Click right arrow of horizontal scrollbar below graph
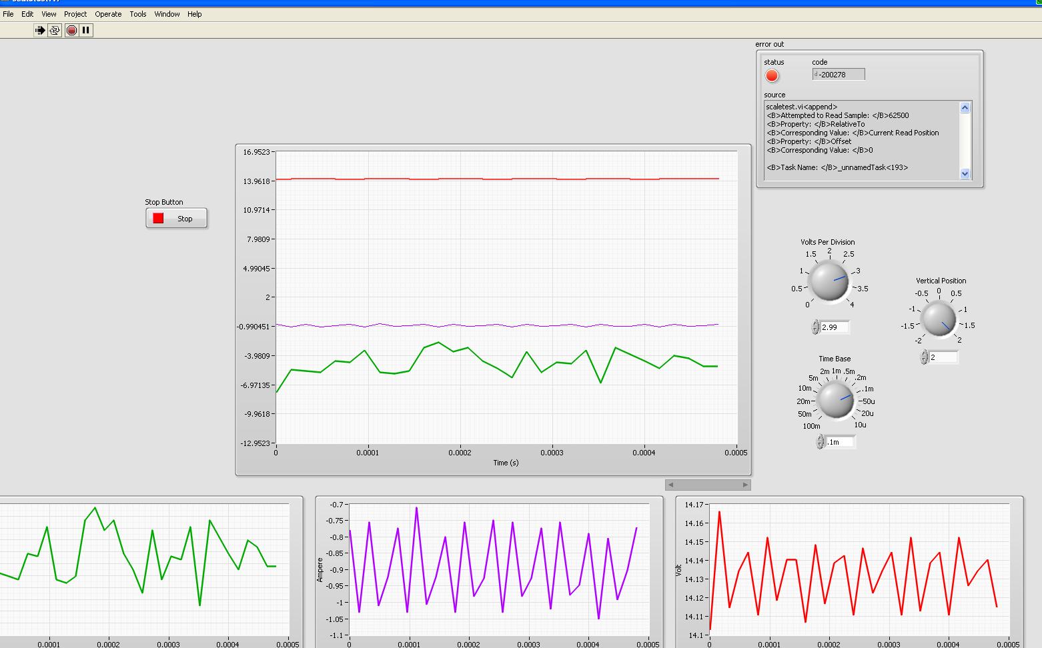 coord(746,485)
